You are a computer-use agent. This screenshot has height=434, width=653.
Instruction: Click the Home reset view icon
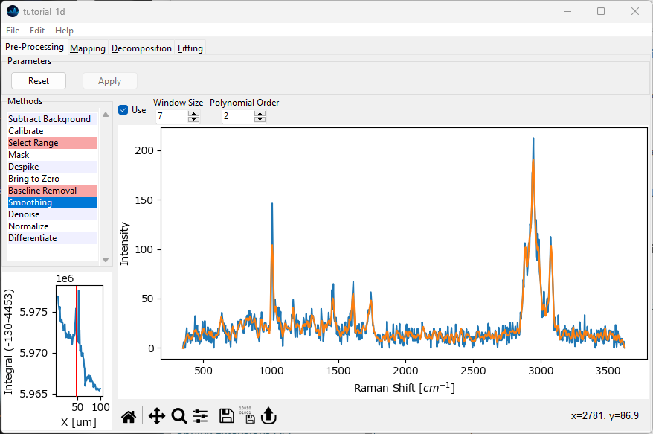(129, 416)
